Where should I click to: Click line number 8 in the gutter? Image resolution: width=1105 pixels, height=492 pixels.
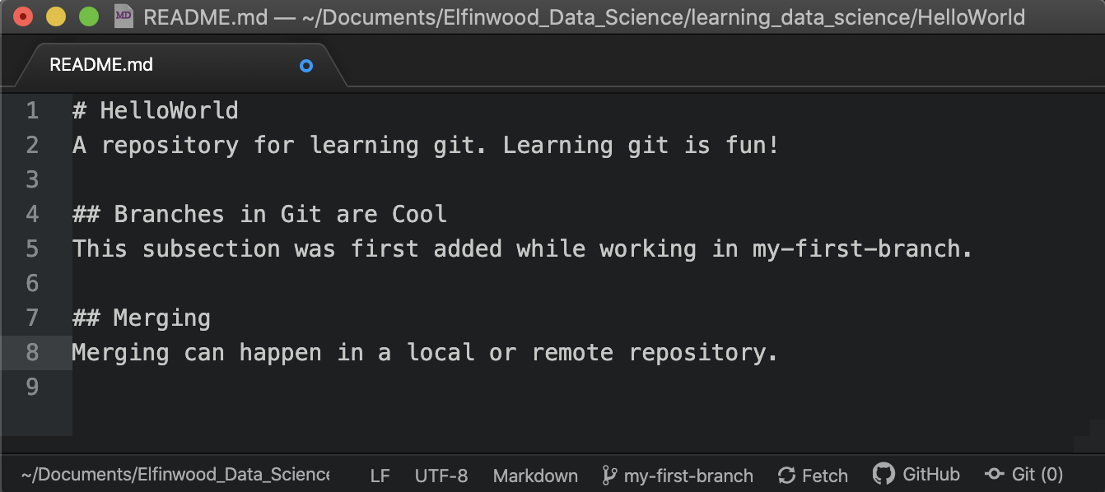32,352
